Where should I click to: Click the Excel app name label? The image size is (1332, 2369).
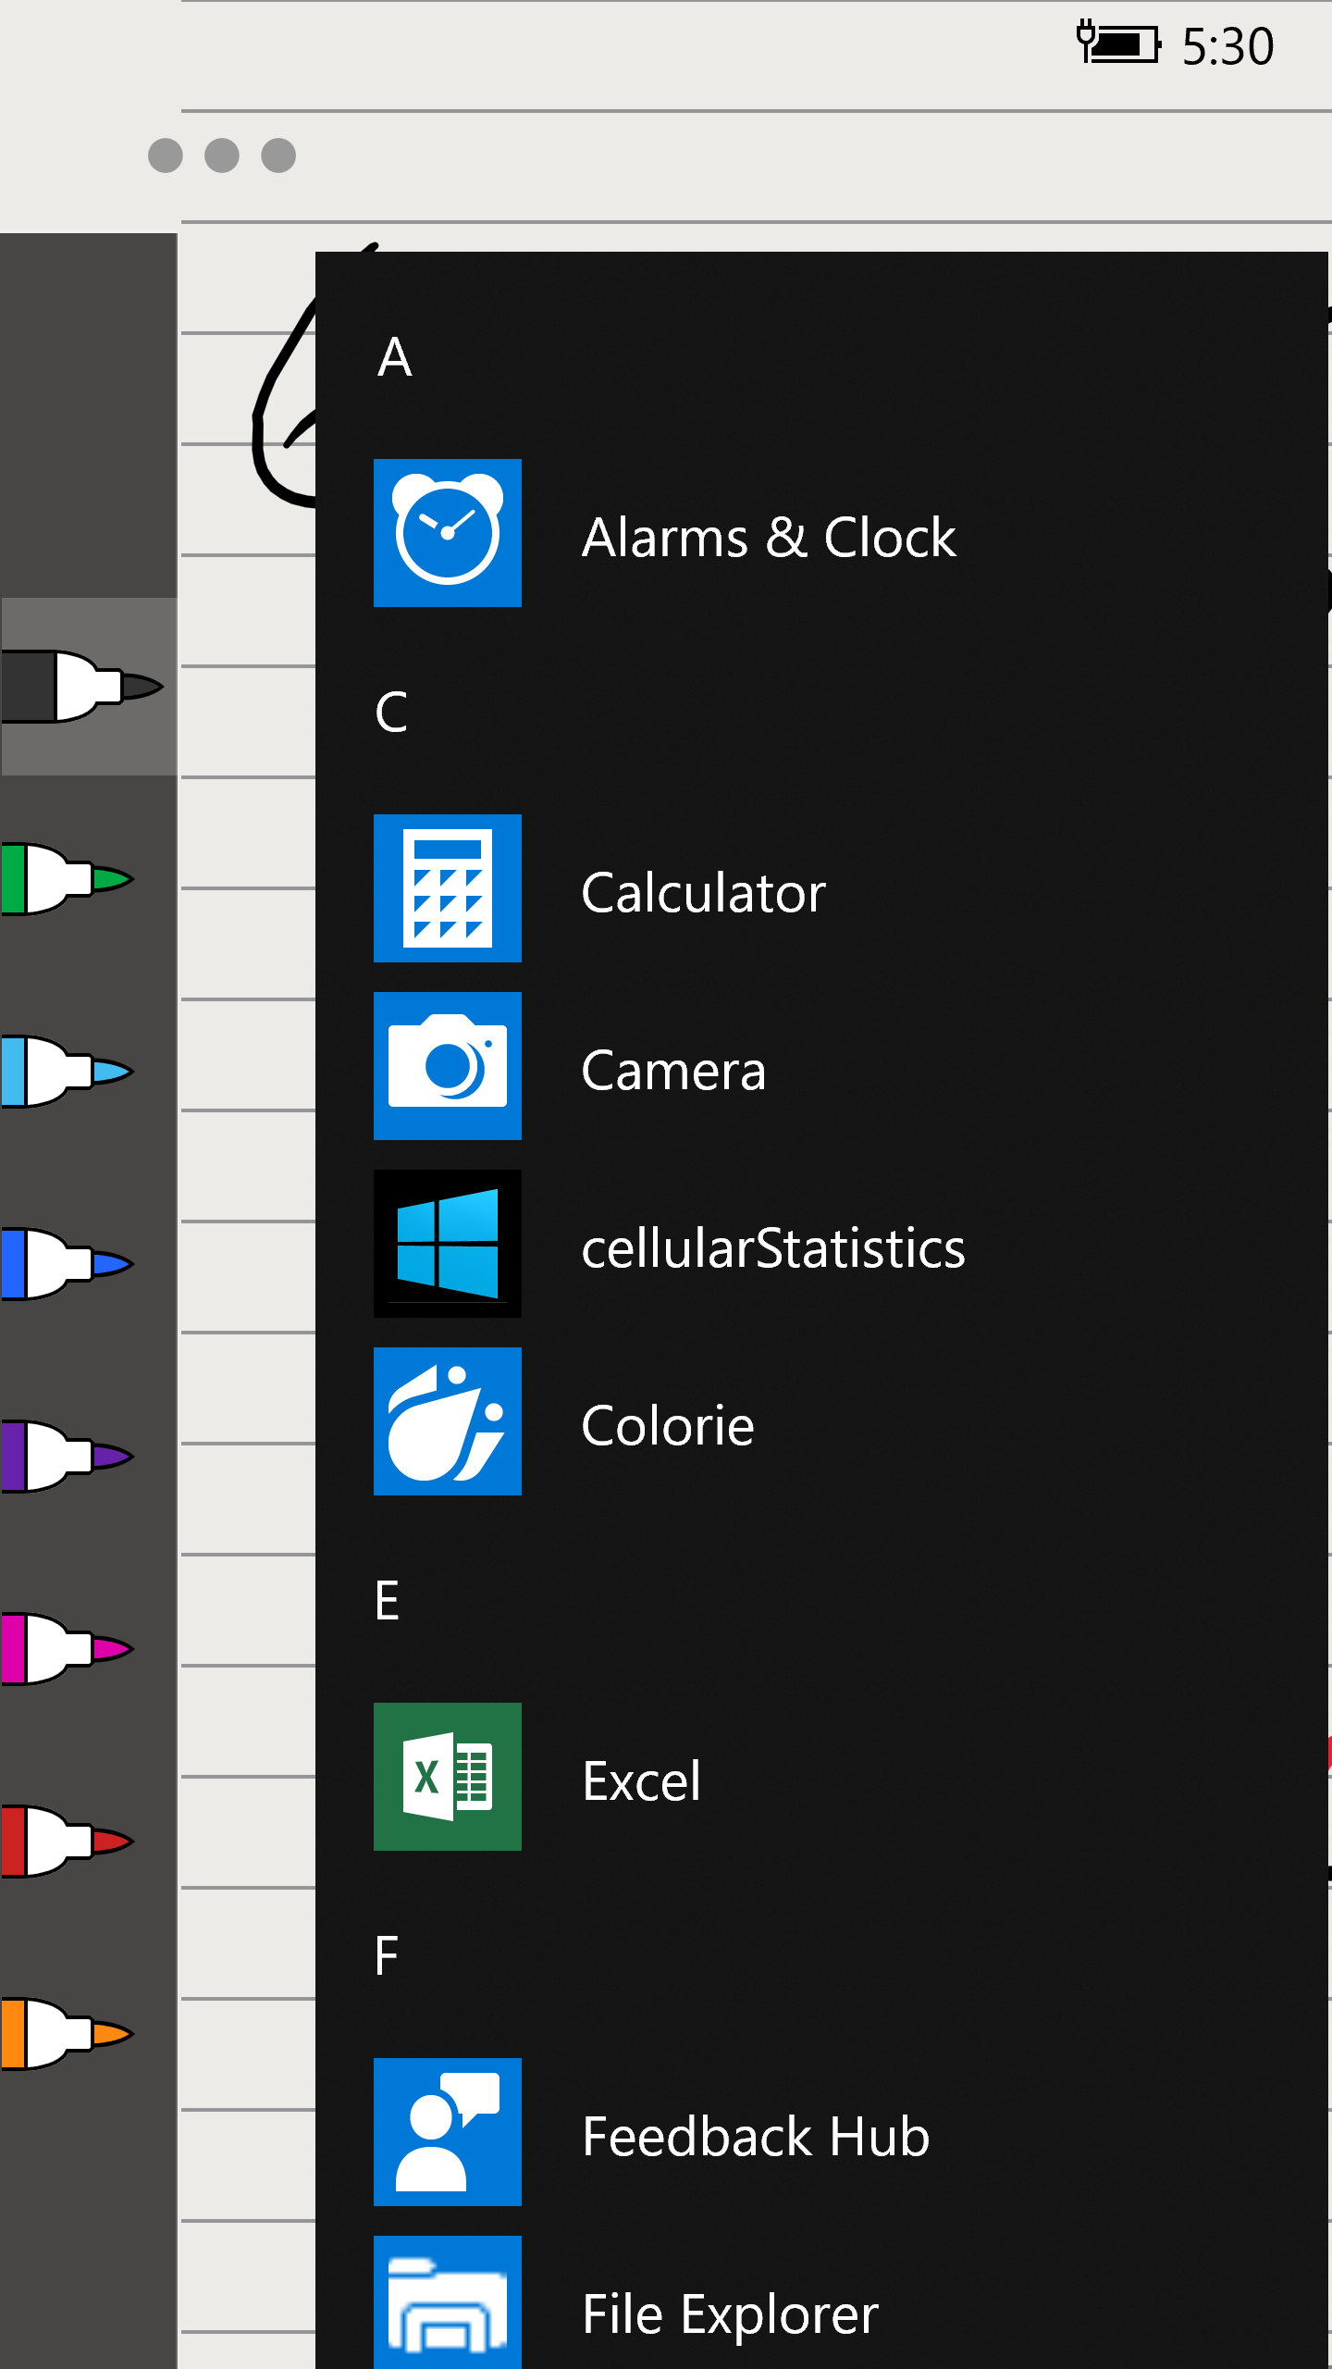[641, 1780]
